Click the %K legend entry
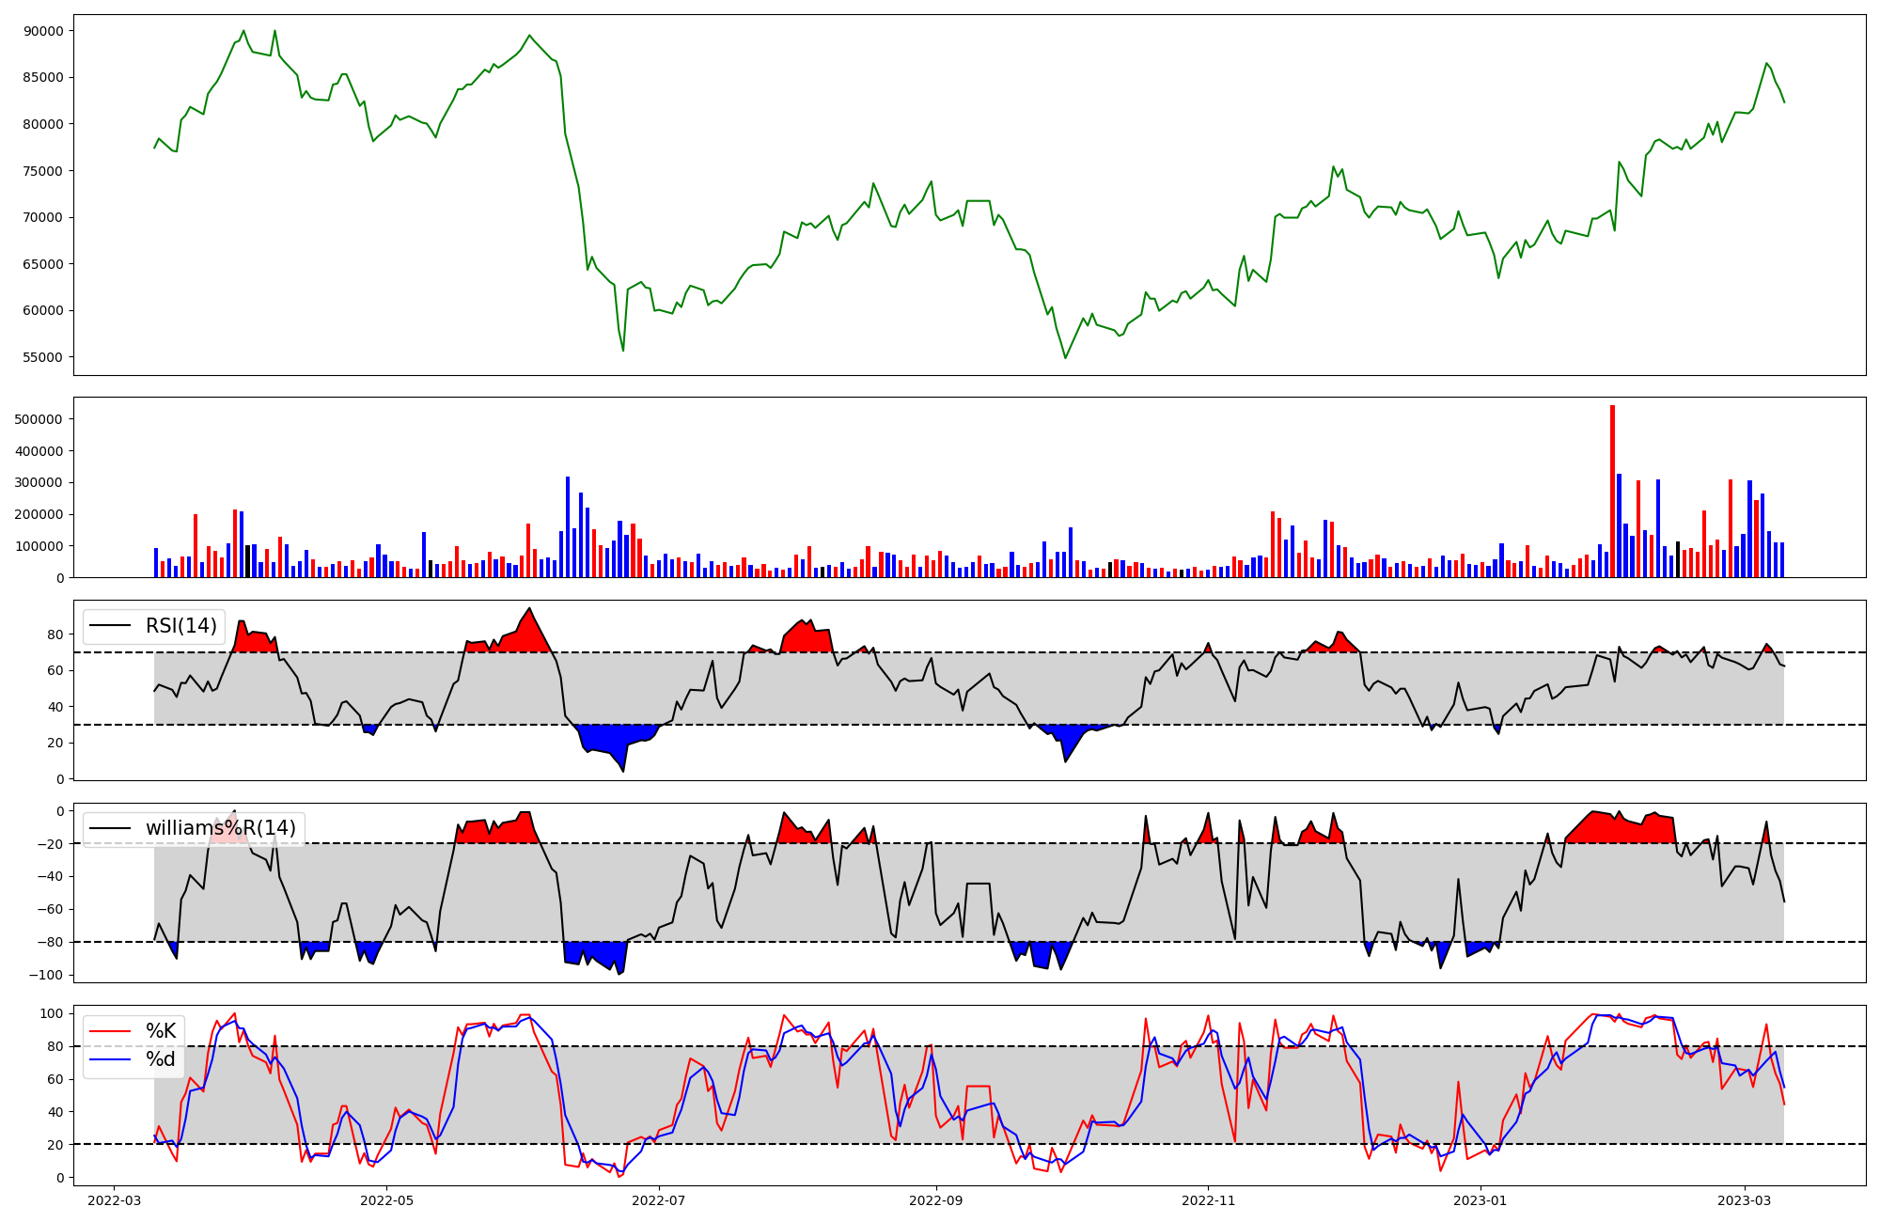Screen dimensions: 1880x1222 coord(161,1031)
